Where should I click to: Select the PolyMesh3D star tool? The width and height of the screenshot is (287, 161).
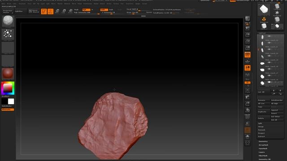point(277,13)
